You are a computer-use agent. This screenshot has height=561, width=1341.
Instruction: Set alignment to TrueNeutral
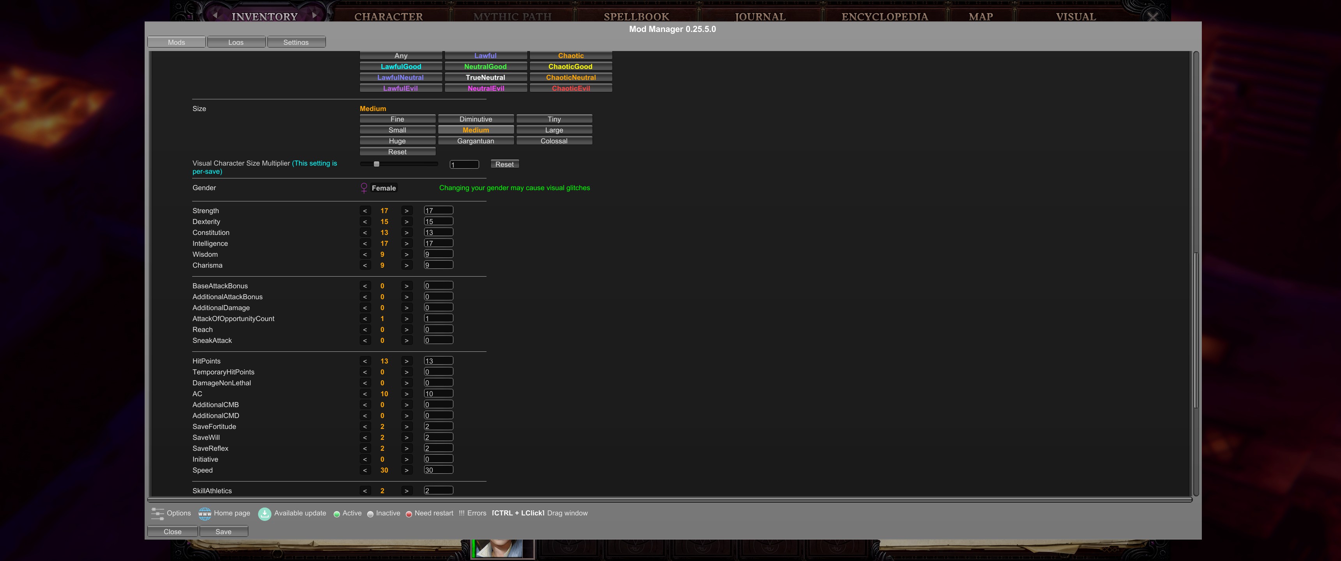click(x=485, y=78)
